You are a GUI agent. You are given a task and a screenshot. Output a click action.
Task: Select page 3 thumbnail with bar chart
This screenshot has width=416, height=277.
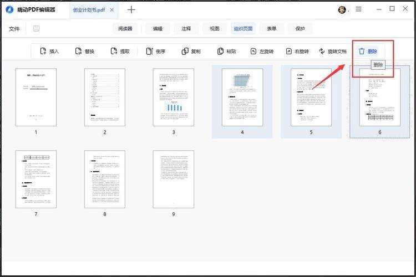click(x=174, y=98)
